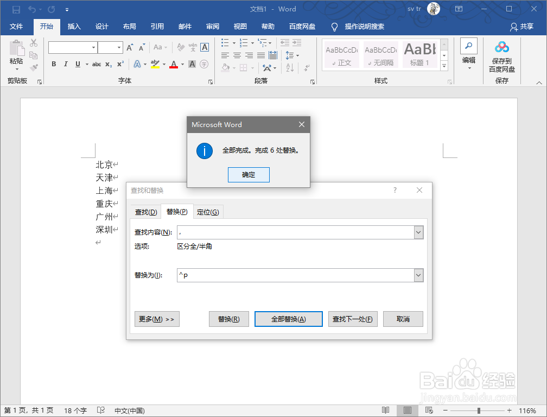Toggle italic formatting
The width and height of the screenshot is (547, 417).
[66, 64]
